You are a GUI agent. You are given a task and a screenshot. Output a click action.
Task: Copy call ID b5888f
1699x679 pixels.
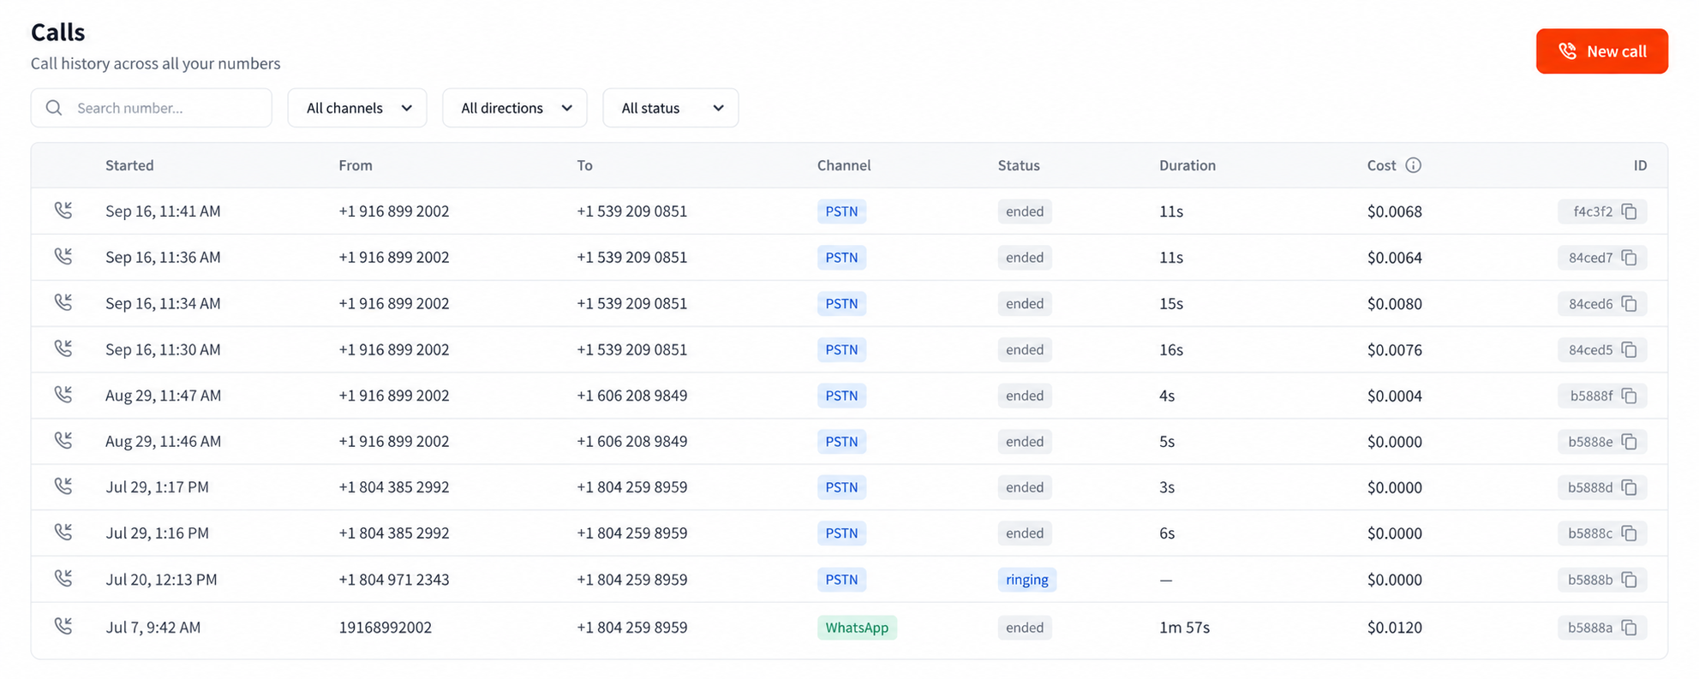pyautogui.click(x=1629, y=396)
